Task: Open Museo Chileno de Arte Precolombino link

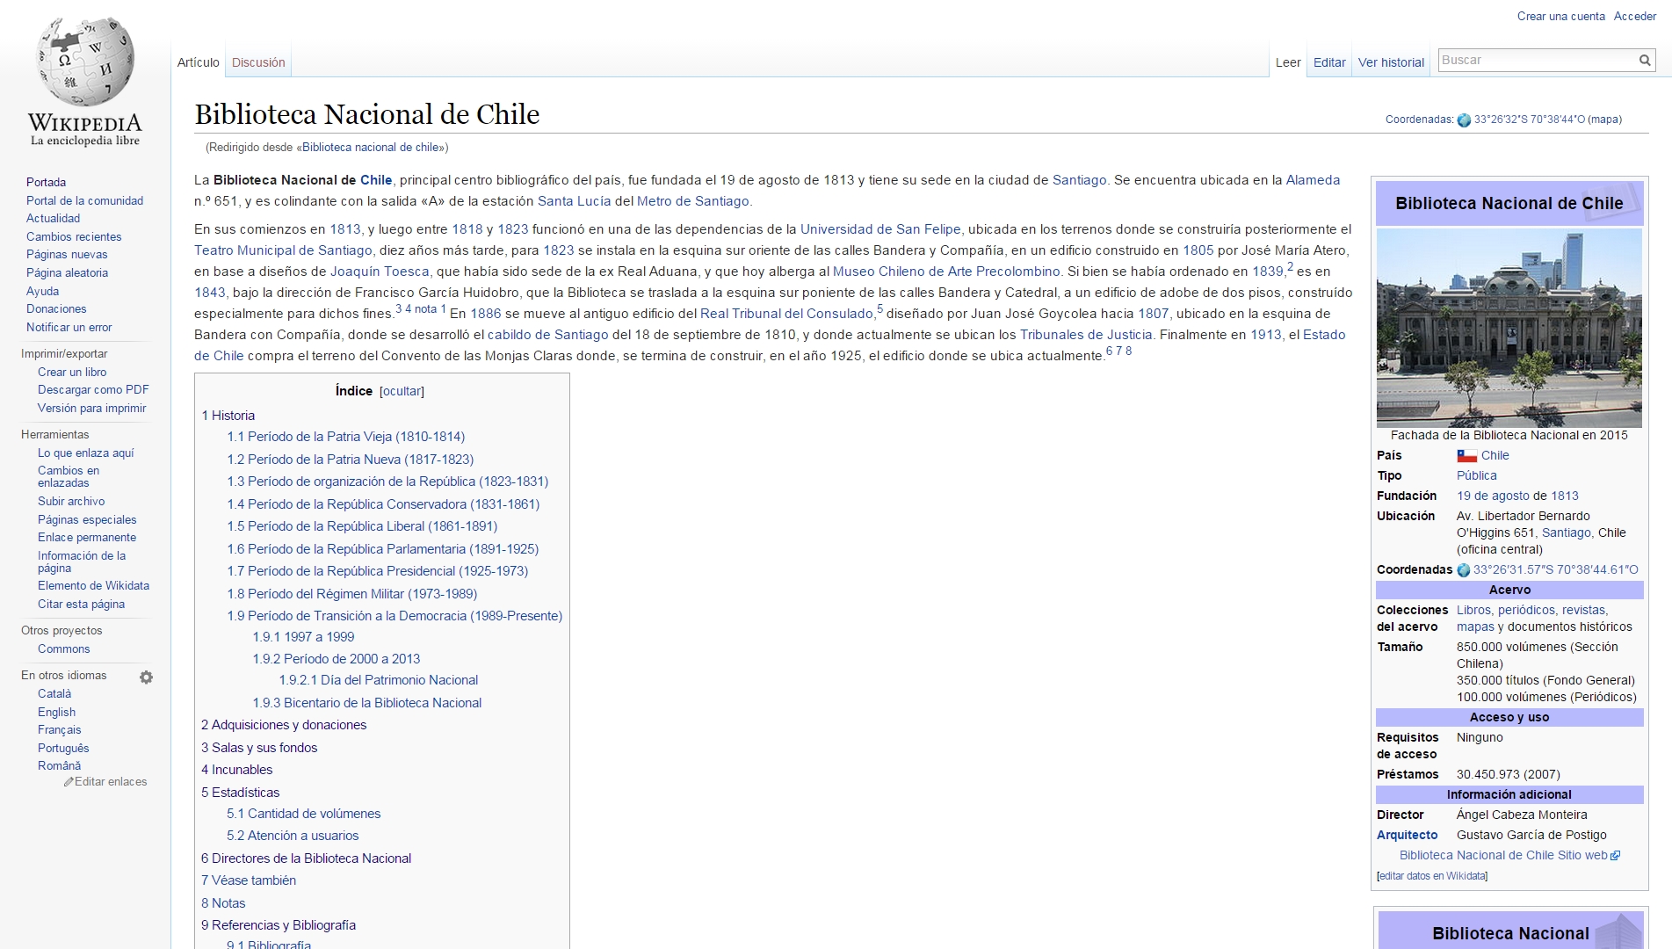Action: (x=946, y=272)
